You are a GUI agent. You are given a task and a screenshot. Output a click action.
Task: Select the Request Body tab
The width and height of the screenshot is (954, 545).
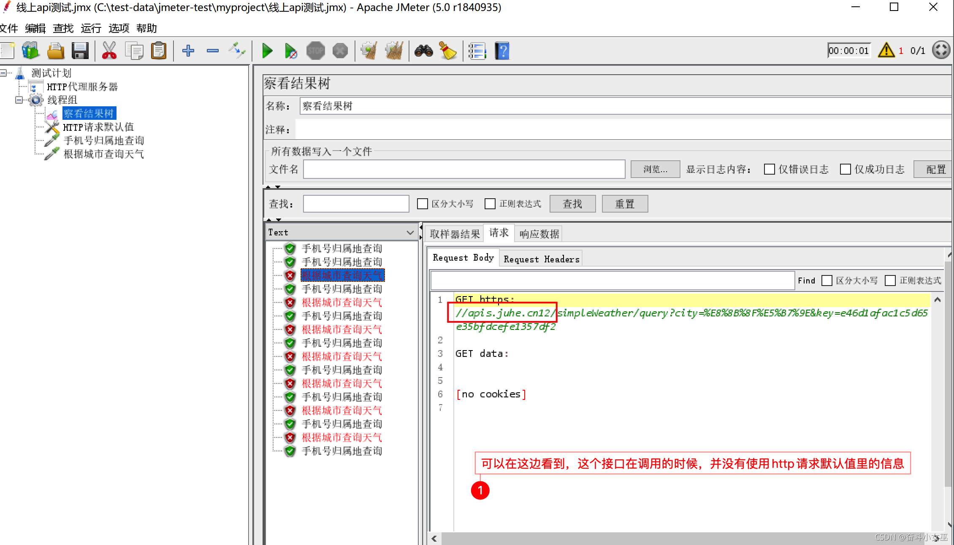463,258
